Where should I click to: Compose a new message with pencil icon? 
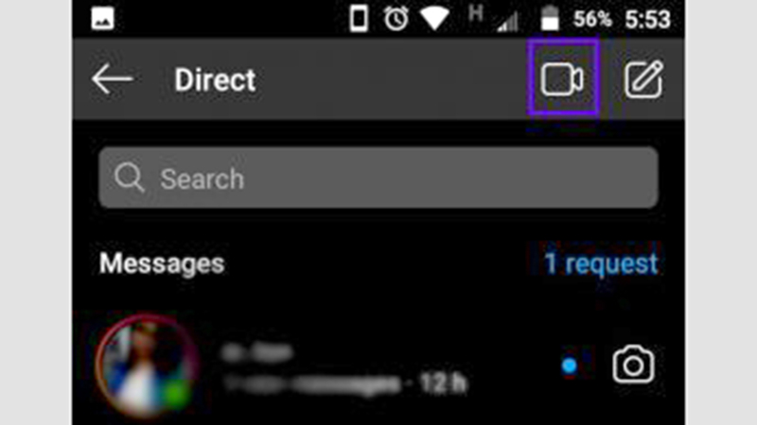[643, 79]
